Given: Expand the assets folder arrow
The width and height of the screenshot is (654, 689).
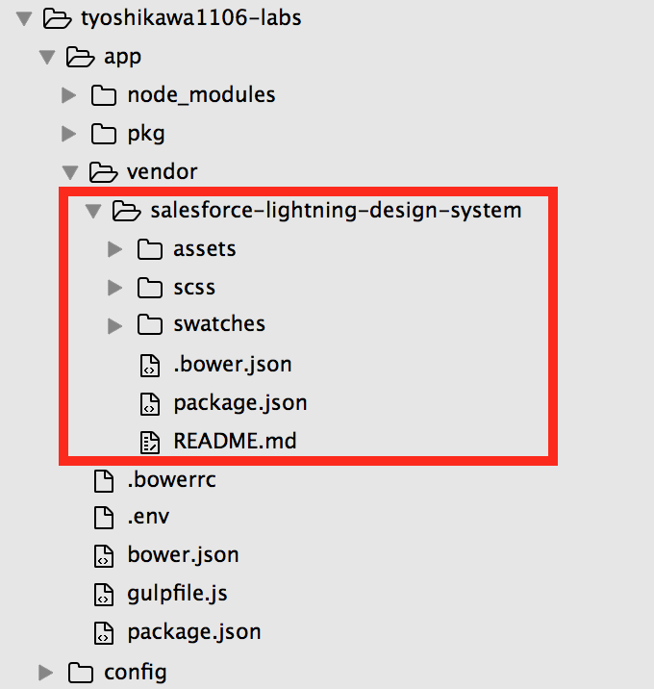Looking at the screenshot, I should tap(115, 249).
